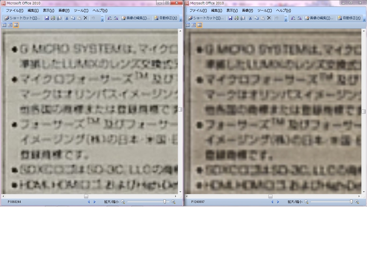Click the P1240697 filename in status bar
The height and width of the screenshot is (258, 367).
point(198,202)
